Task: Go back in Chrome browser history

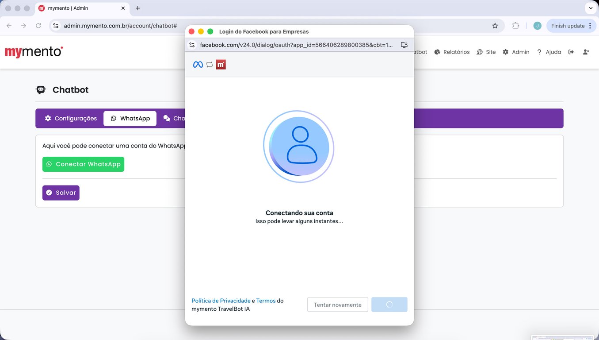Action: 9,26
